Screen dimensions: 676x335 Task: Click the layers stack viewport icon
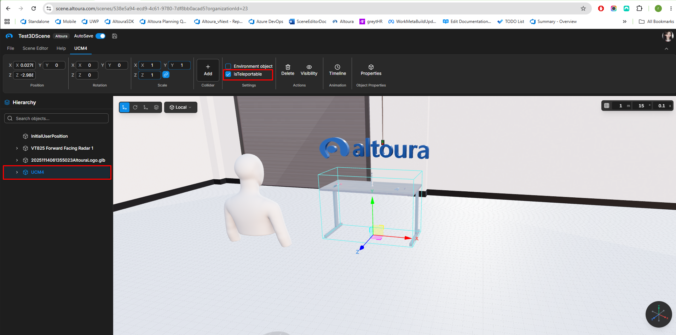click(x=156, y=107)
